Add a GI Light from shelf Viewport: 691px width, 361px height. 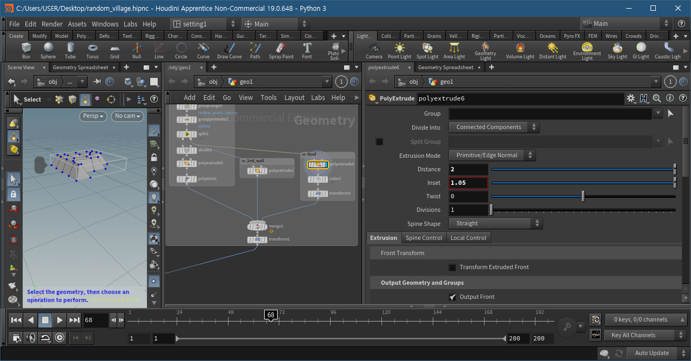(x=641, y=50)
